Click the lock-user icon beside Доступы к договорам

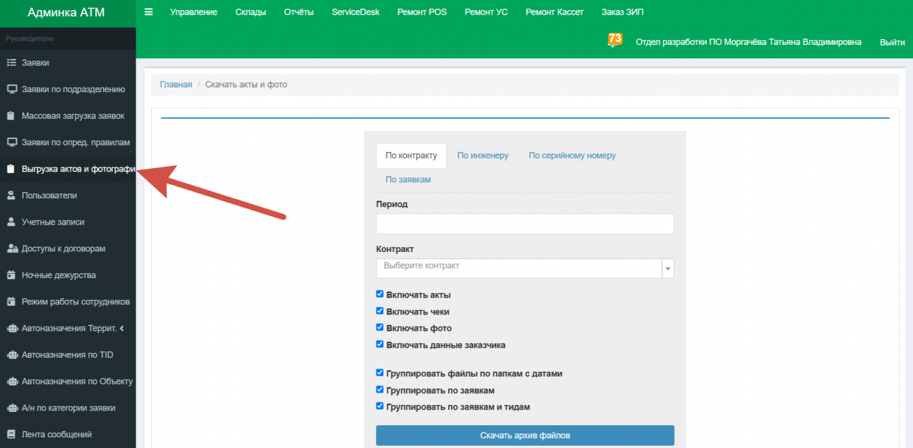12,249
